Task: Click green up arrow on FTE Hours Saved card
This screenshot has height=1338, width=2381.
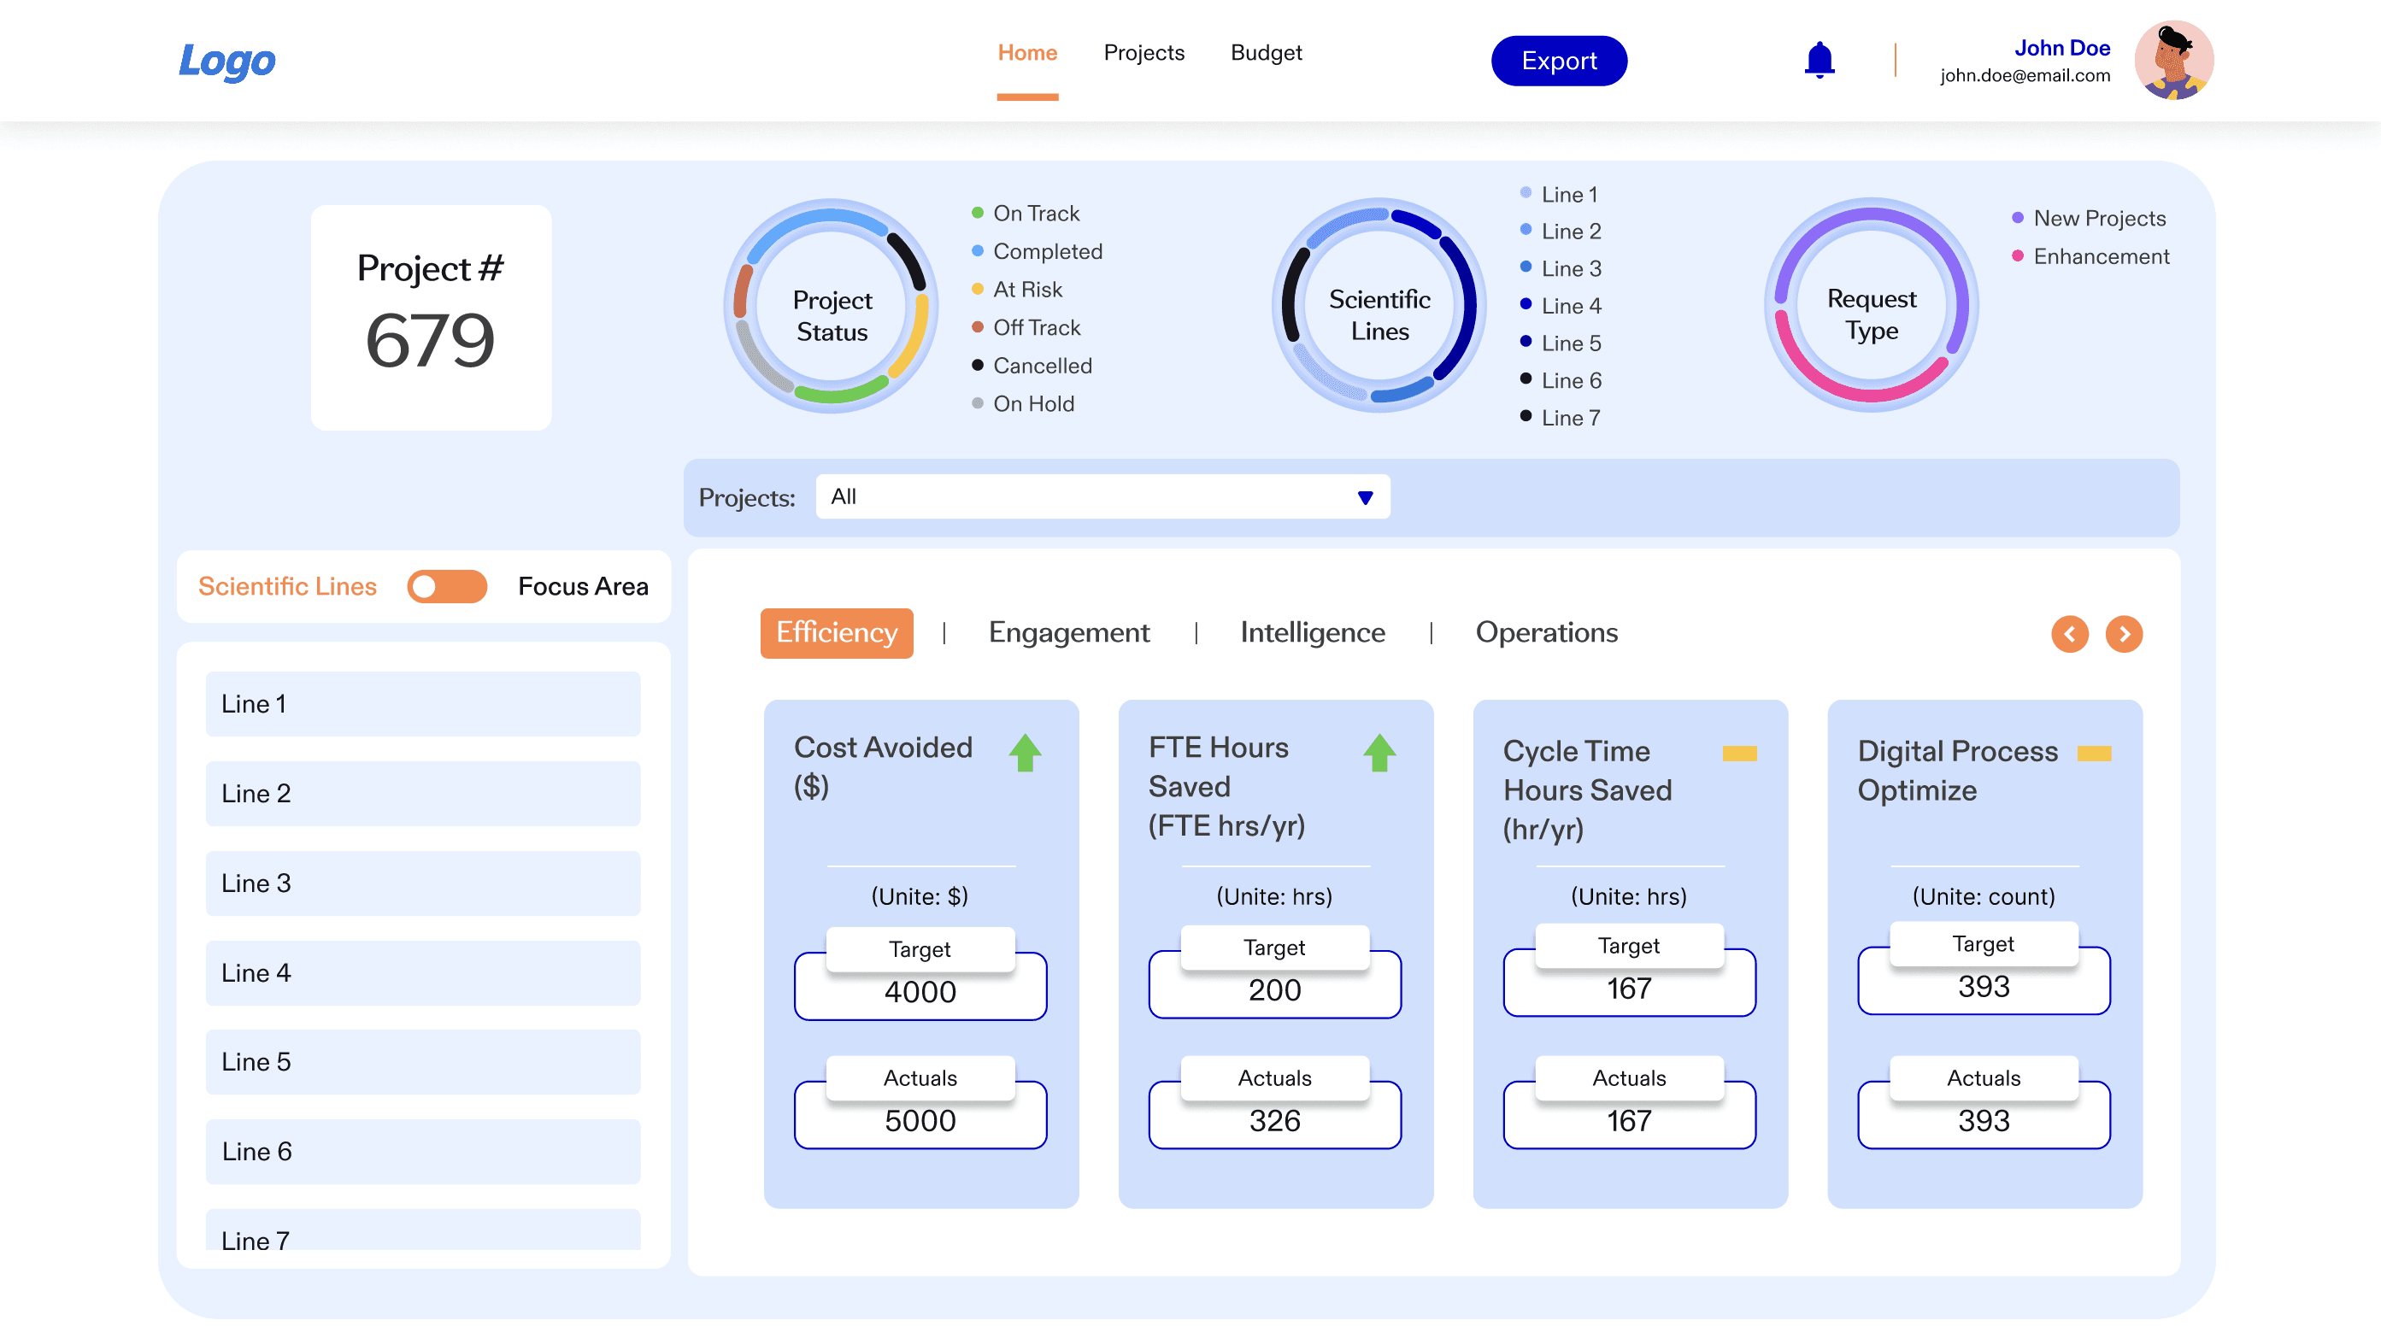Action: 1379,753
